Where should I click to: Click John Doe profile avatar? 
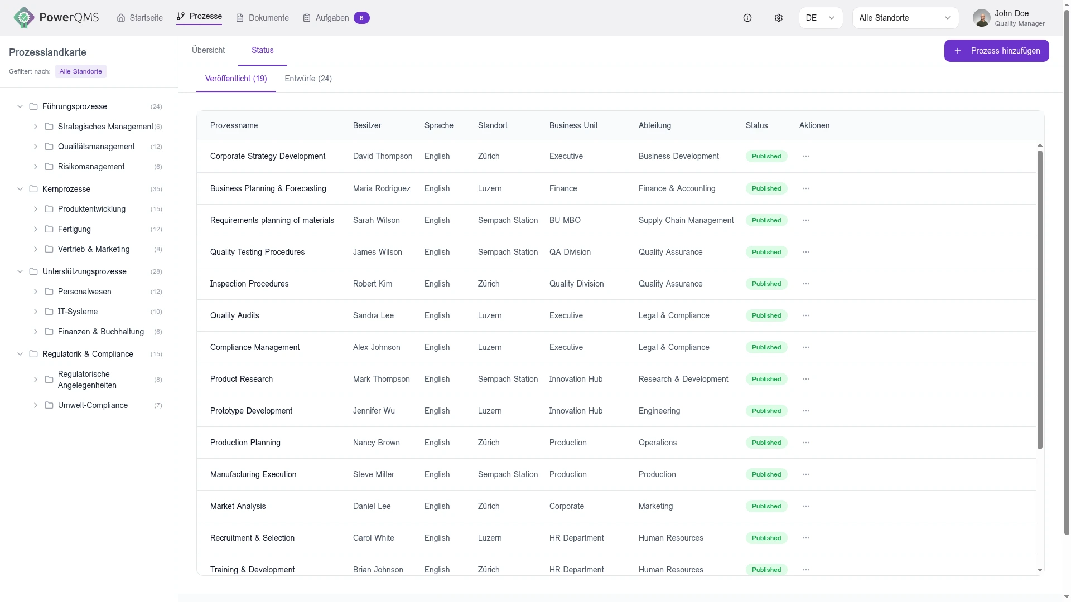pos(981,18)
